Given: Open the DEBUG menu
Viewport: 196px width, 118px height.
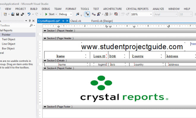Looking at the screenshot, I should 46,9.
